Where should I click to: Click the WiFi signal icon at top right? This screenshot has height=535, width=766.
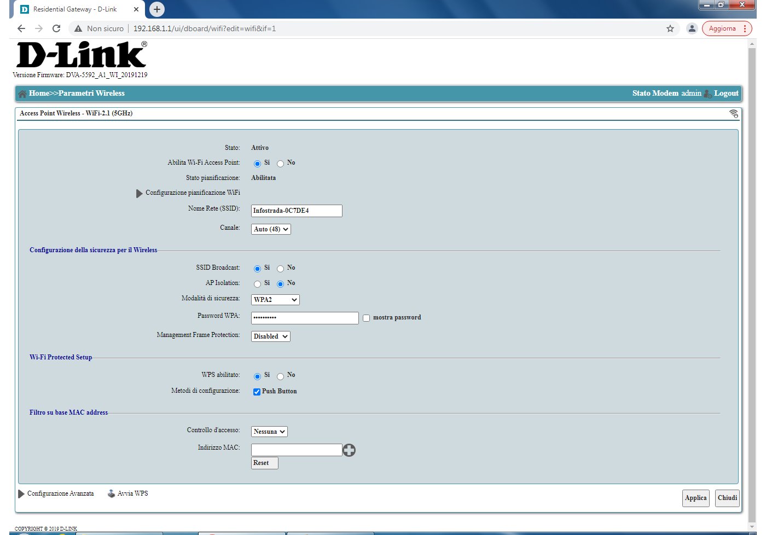tap(734, 114)
